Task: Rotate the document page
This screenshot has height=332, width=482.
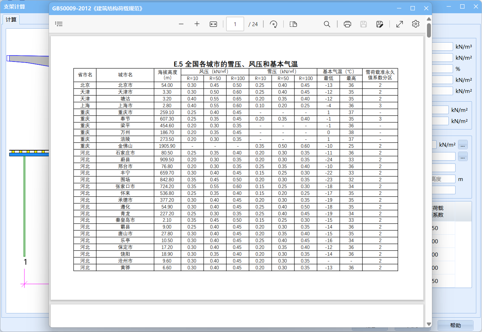Action: click(273, 24)
